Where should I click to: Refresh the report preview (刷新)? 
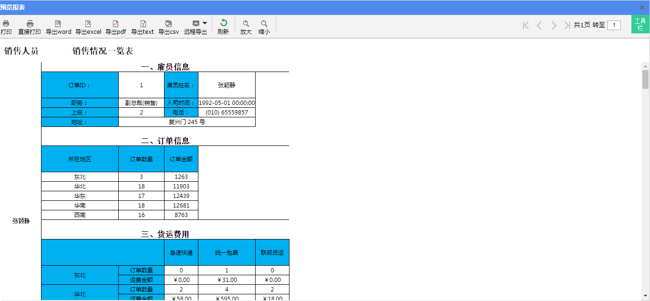(223, 27)
